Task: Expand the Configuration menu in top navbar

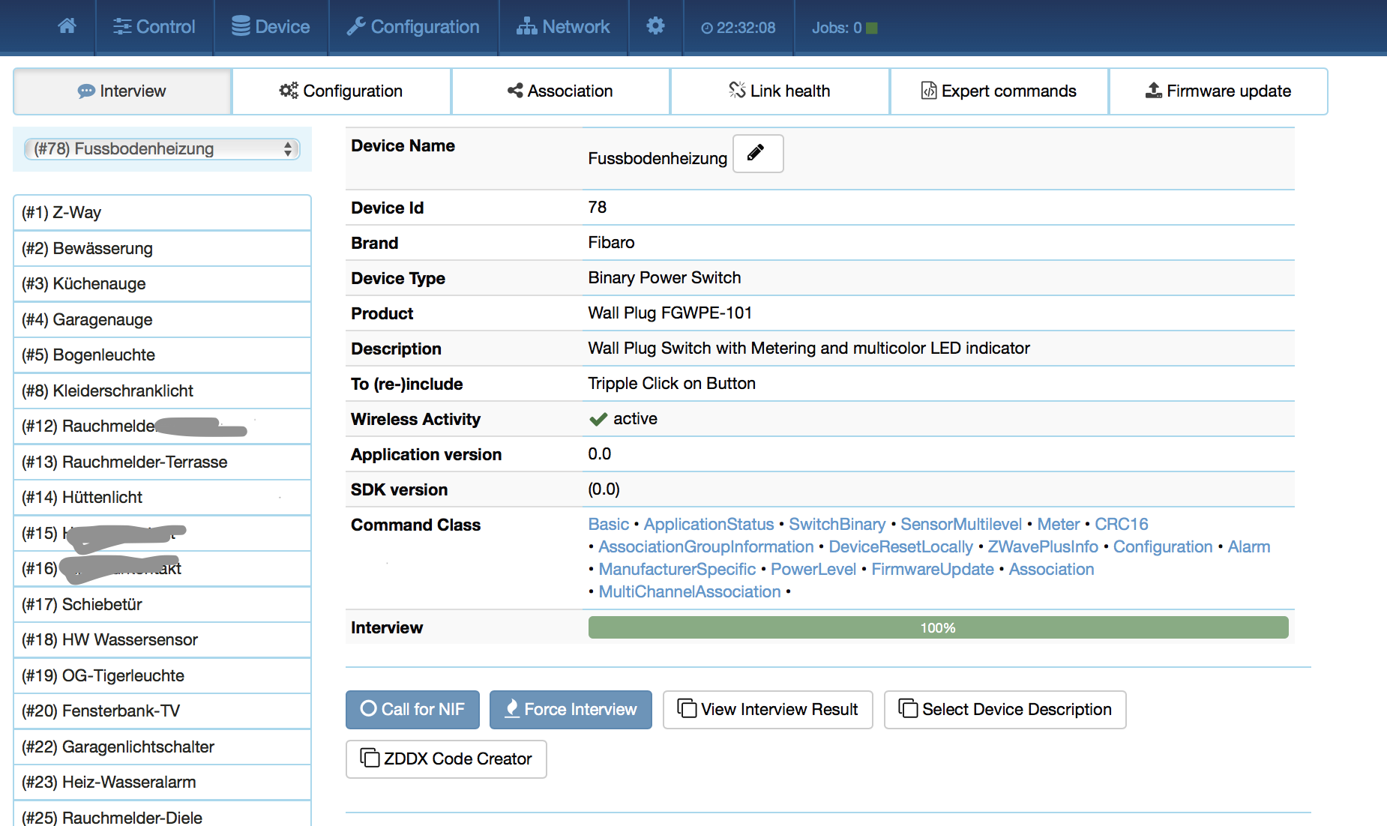Action: 413,27
